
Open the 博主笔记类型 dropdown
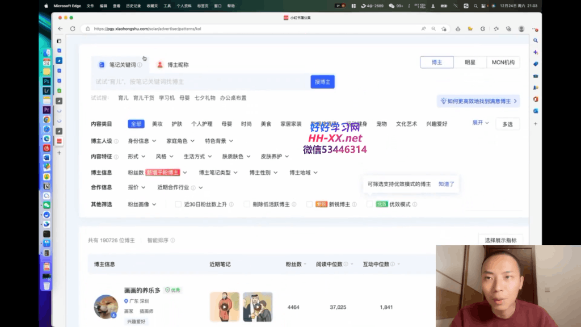218,173
